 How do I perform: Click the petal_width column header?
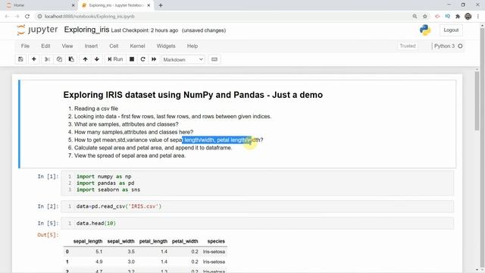click(185, 241)
